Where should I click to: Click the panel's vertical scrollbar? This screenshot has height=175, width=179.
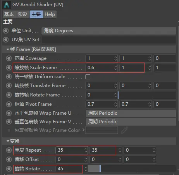(178, 73)
